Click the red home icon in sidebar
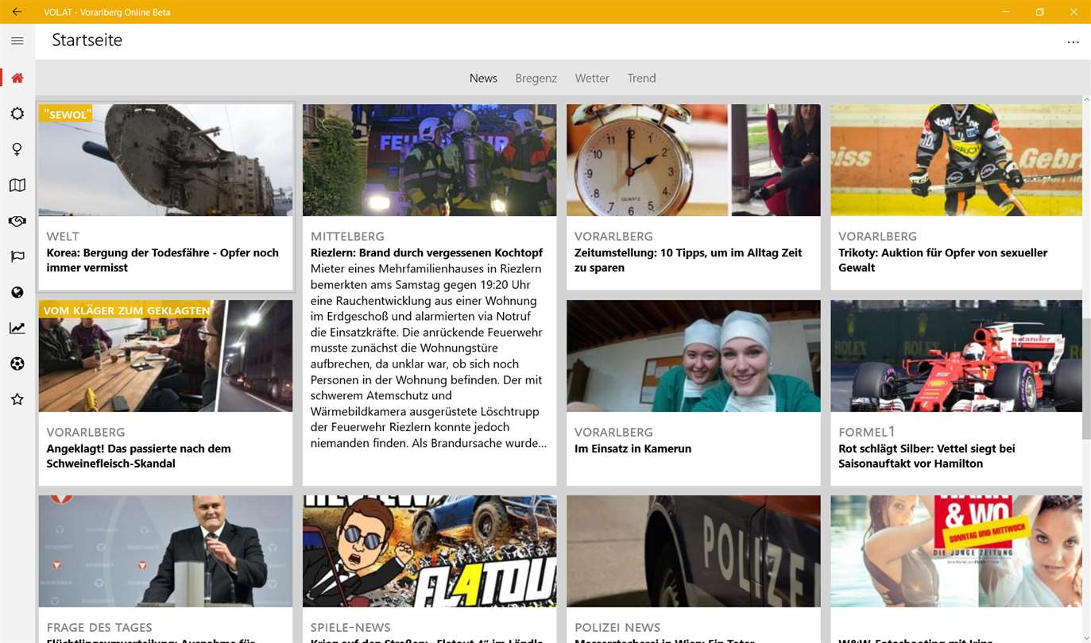The width and height of the screenshot is (1091, 643). pos(17,78)
